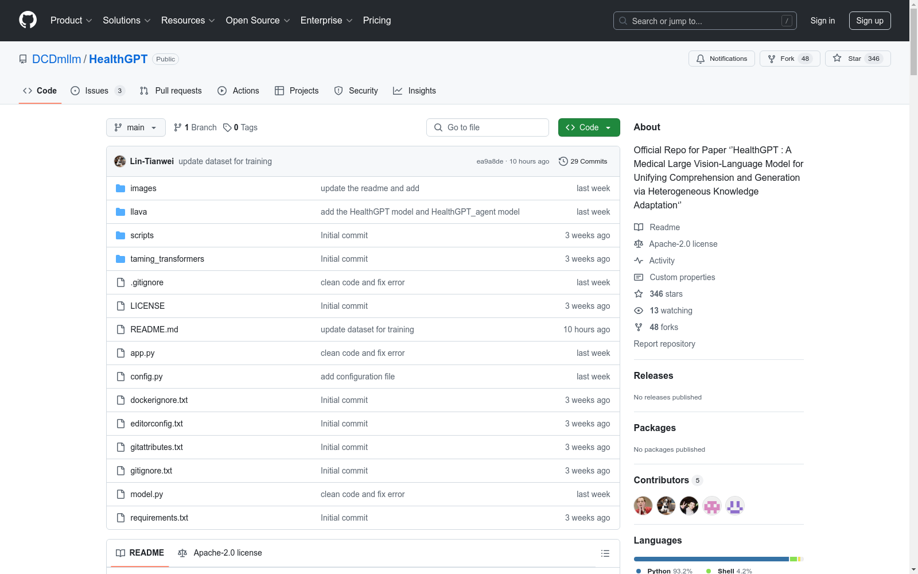Click the Sign in link

point(823,21)
